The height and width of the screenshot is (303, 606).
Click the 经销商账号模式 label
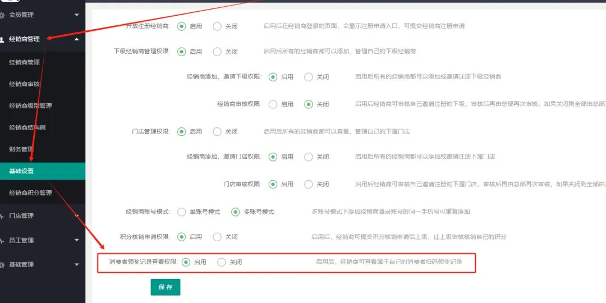[148, 212]
